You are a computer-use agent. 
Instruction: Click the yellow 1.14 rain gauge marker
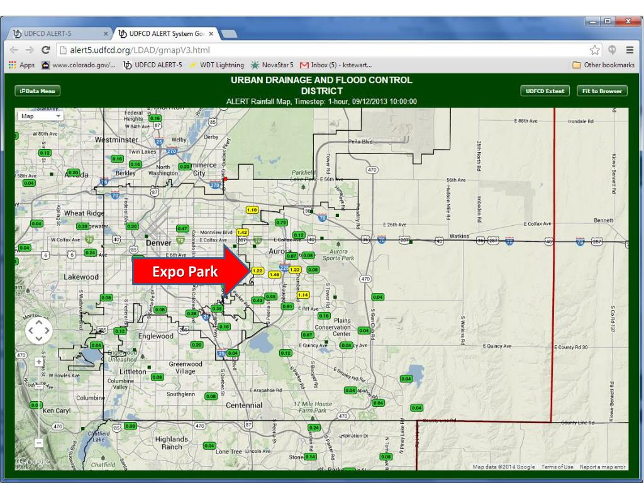[x=303, y=295]
